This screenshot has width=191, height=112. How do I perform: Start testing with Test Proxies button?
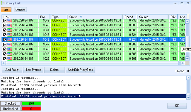pyautogui.click(x=33, y=70)
